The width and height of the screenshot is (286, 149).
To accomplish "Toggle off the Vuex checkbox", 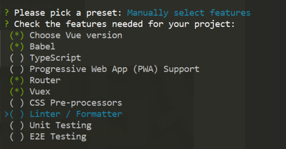I will 17,92.
